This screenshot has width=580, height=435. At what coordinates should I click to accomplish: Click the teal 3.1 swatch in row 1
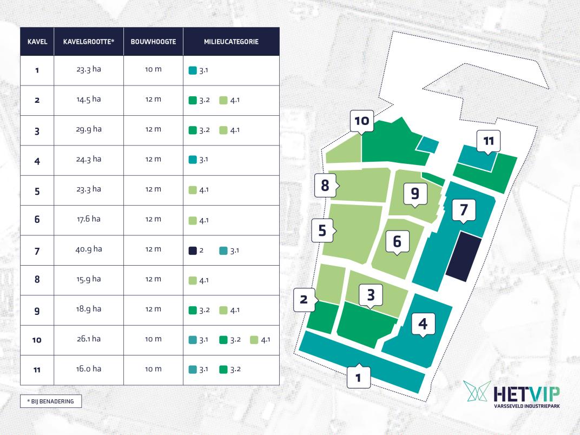[193, 71]
